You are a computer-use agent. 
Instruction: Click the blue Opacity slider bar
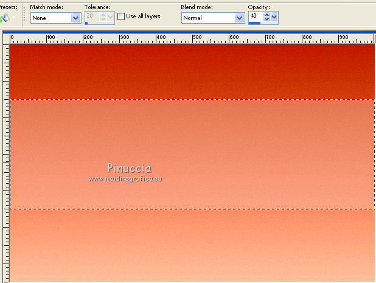point(254,23)
